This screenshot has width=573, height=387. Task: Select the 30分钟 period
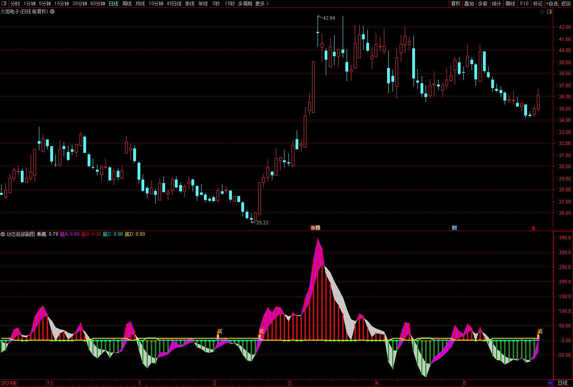[x=80, y=4]
